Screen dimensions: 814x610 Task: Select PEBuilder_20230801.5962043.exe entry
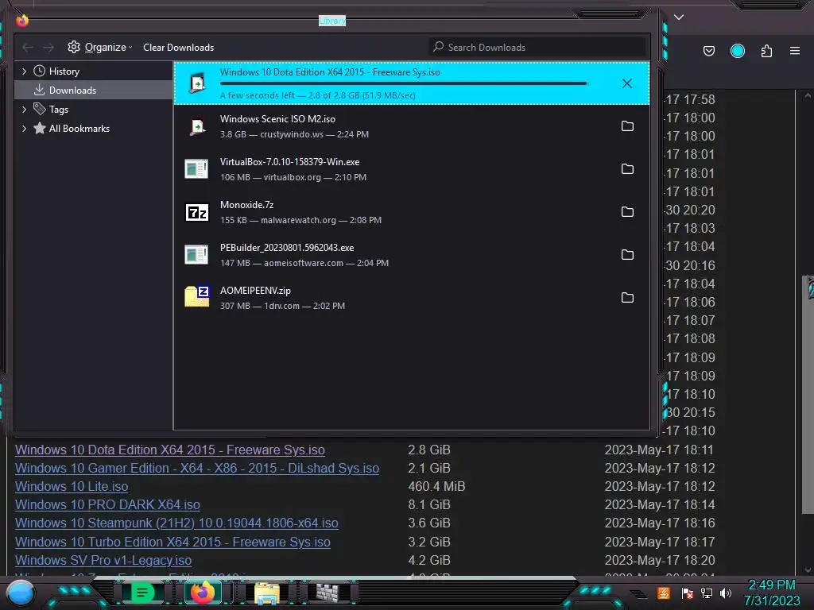(412, 255)
